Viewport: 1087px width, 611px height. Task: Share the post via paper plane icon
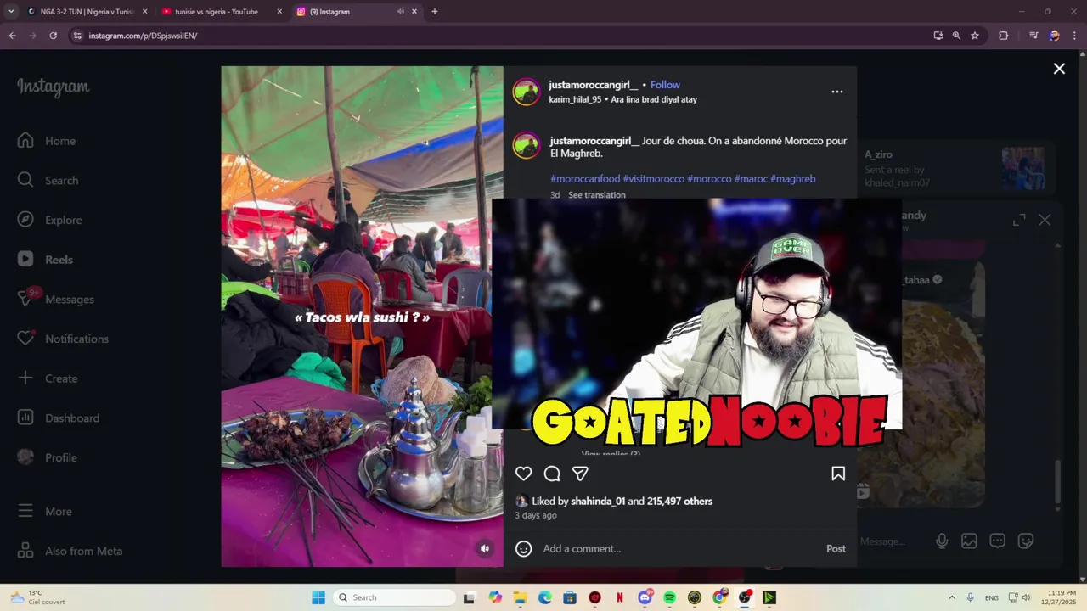pyautogui.click(x=580, y=474)
